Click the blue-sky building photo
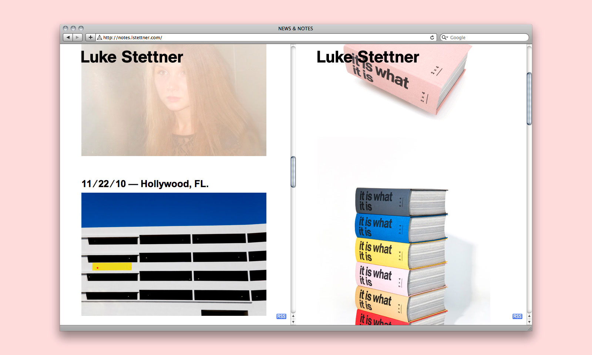This screenshot has width=592, height=355. (174, 254)
